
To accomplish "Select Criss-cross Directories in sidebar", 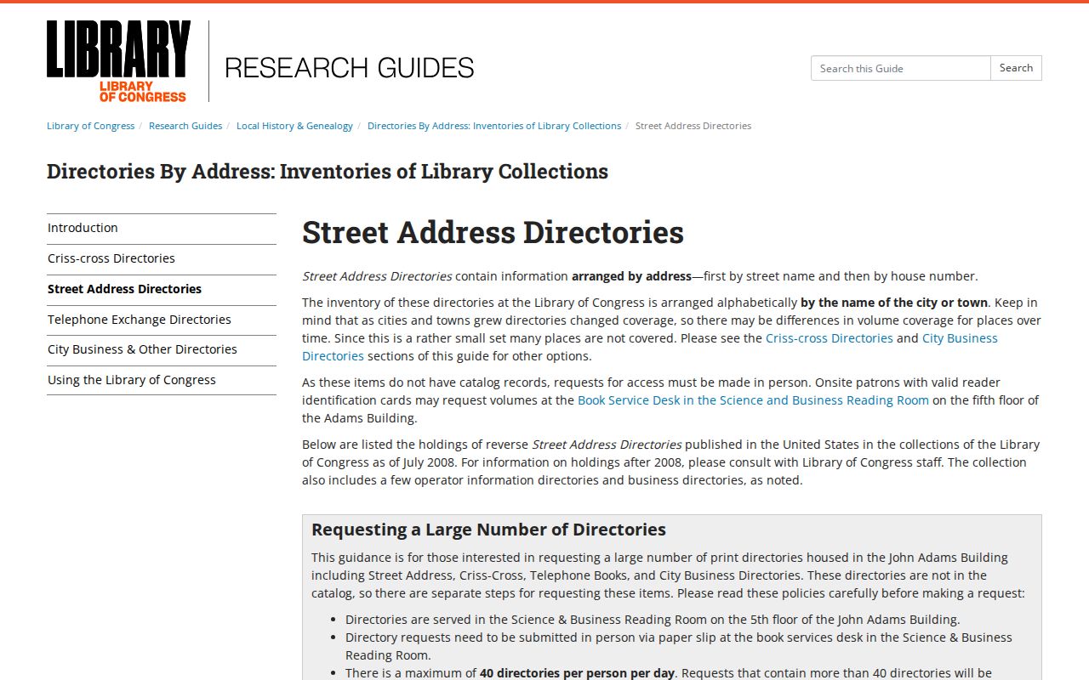I will click(x=162, y=258).
